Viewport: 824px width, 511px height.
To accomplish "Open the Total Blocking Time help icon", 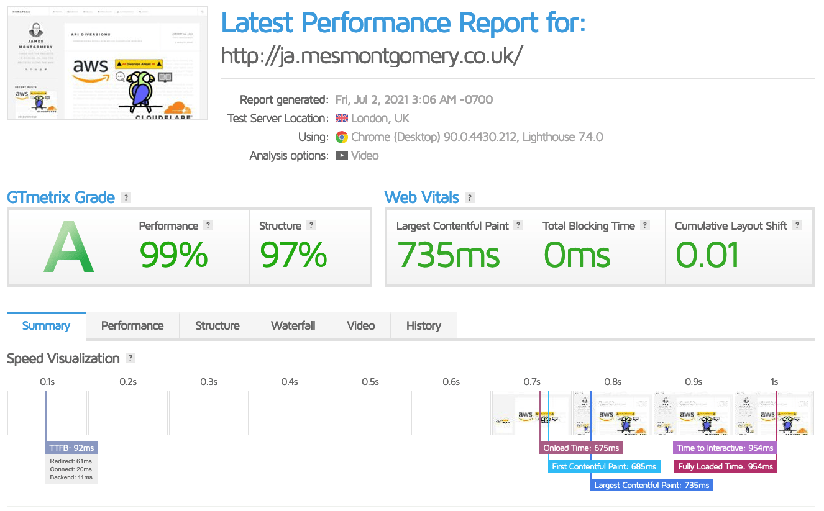I will click(644, 225).
